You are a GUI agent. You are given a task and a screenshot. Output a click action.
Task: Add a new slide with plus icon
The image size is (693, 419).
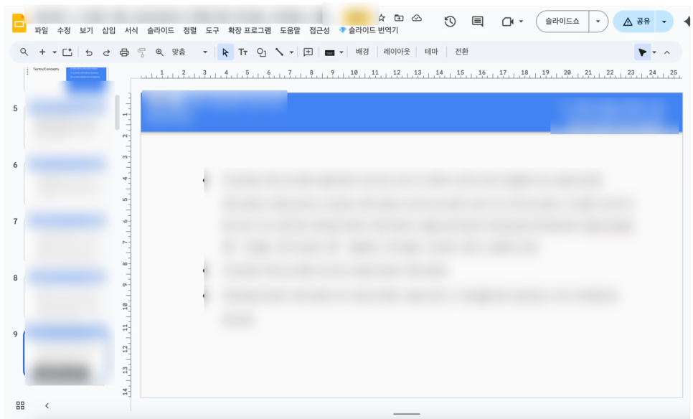coord(42,52)
